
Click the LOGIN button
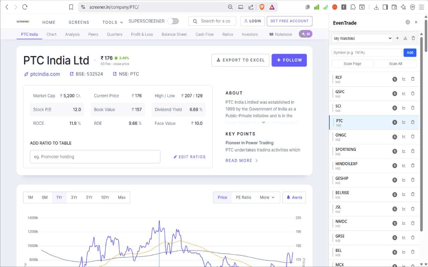pyautogui.click(x=252, y=21)
